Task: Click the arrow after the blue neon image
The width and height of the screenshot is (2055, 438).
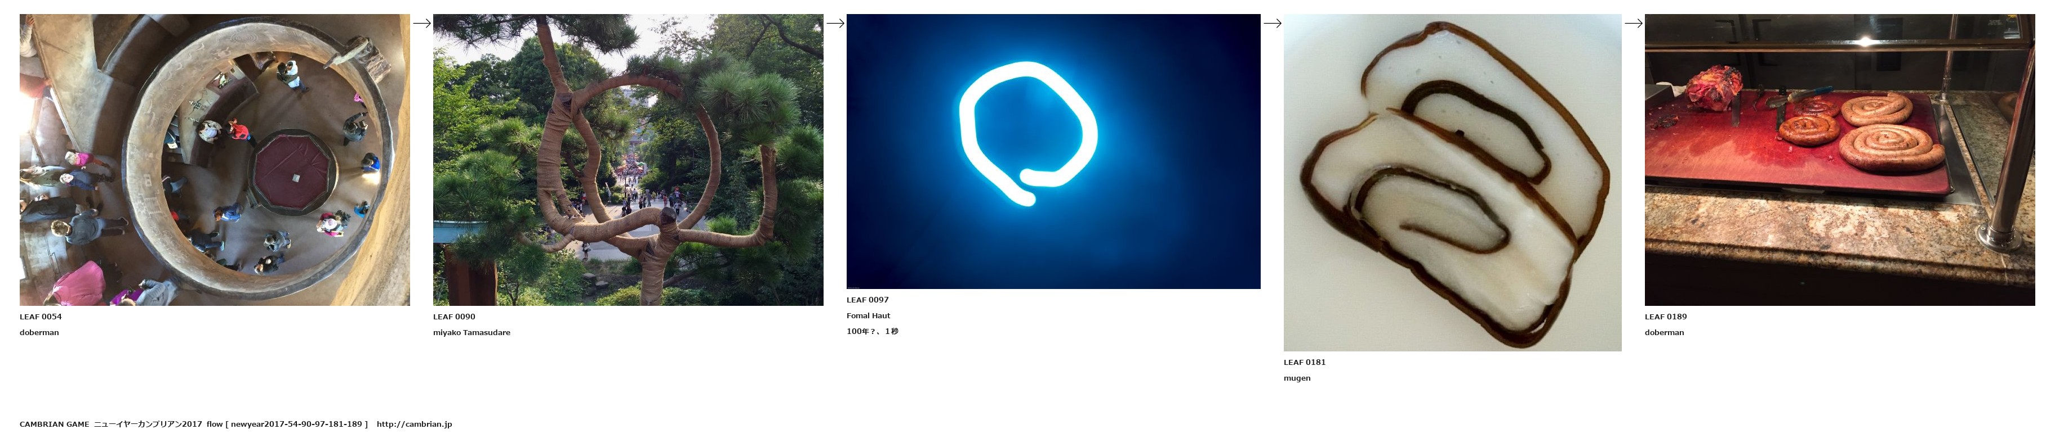Action: [x=1271, y=23]
